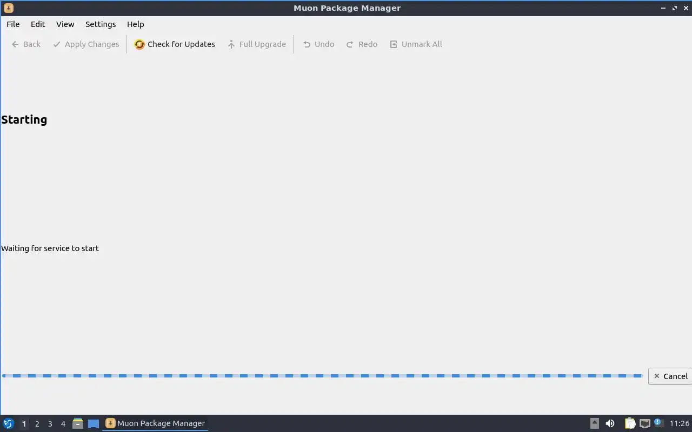
Task: Click the 'Starting' heading
Action: click(x=24, y=120)
